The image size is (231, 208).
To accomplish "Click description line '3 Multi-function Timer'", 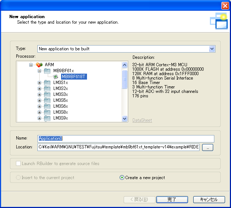I will [x=154, y=87].
